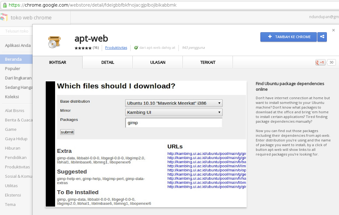
Task: Click the Google +1 button
Action: [320, 63]
